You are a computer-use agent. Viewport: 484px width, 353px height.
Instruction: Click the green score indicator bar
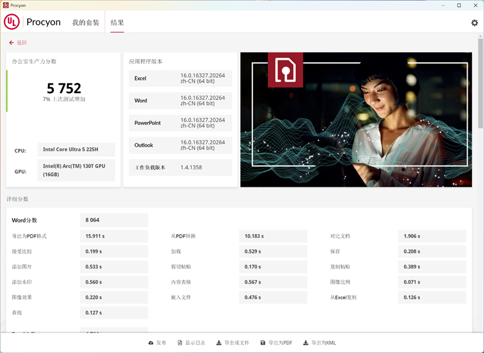tap(7, 91)
